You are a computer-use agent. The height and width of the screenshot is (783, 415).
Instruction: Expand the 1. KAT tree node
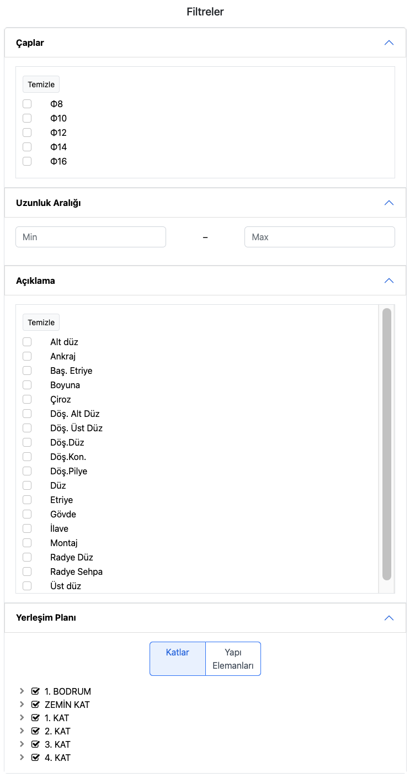(22, 718)
